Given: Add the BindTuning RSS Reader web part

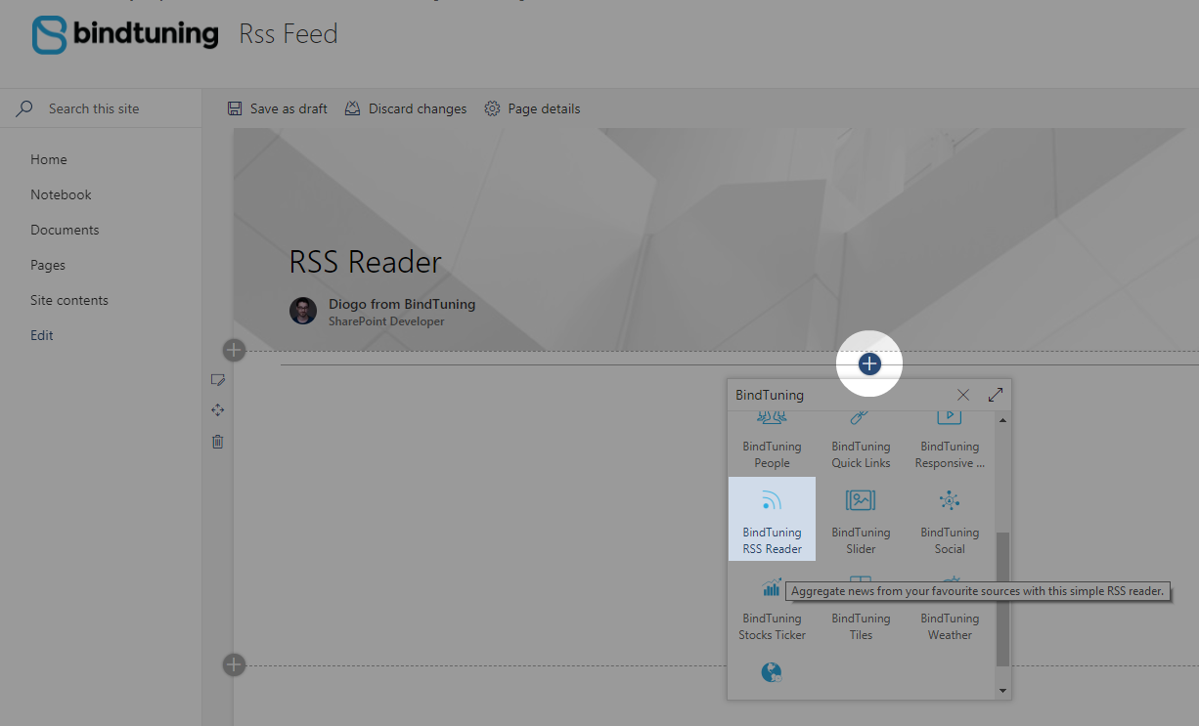Looking at the screenshot, I should tap(772, 519).
